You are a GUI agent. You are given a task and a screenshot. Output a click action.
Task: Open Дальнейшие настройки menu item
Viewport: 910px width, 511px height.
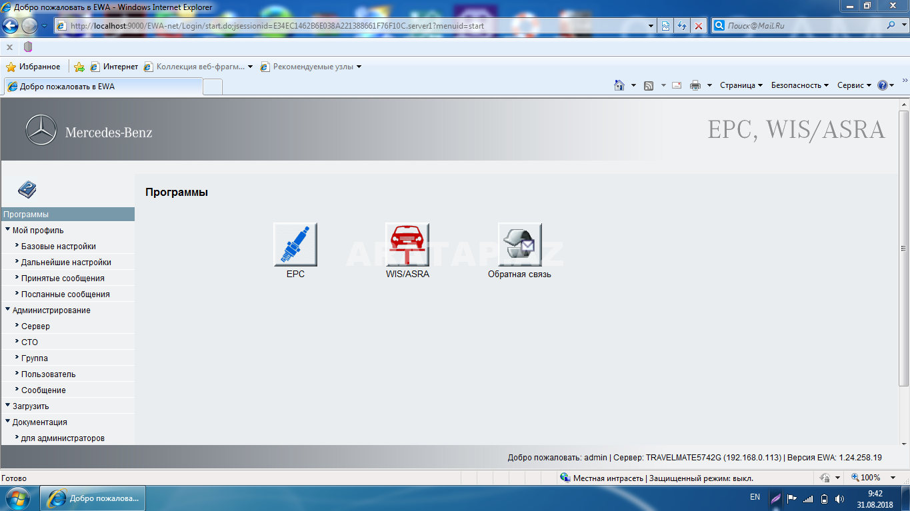point(66,262)
